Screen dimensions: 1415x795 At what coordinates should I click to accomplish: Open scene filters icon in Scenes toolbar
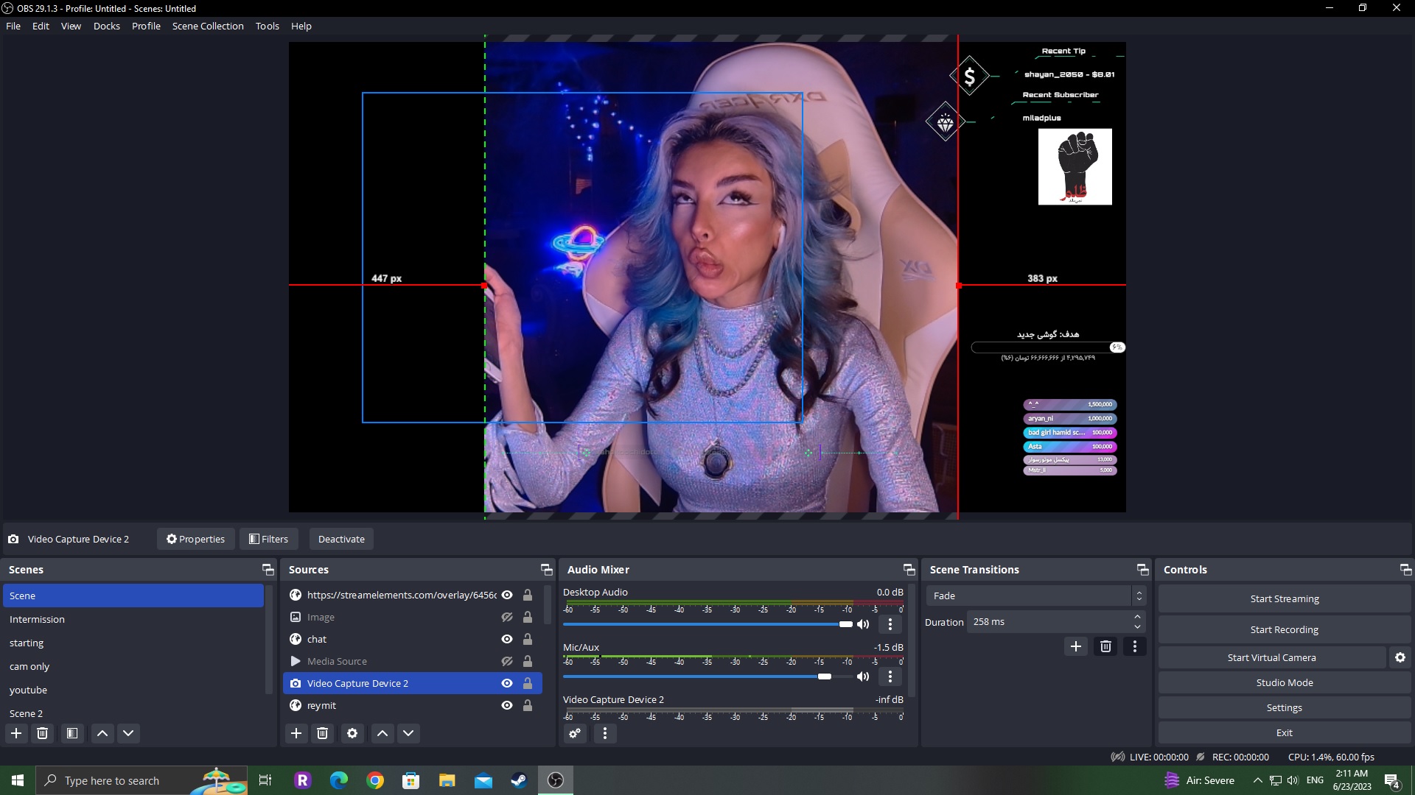tap(71, 733)
